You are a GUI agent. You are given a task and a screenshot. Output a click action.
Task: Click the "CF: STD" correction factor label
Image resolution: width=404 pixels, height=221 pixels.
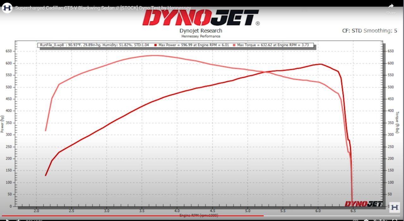click(x=352, y=31)
